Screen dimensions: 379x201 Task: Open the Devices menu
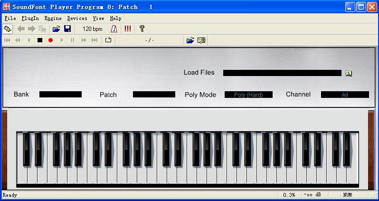pos(77,19)
